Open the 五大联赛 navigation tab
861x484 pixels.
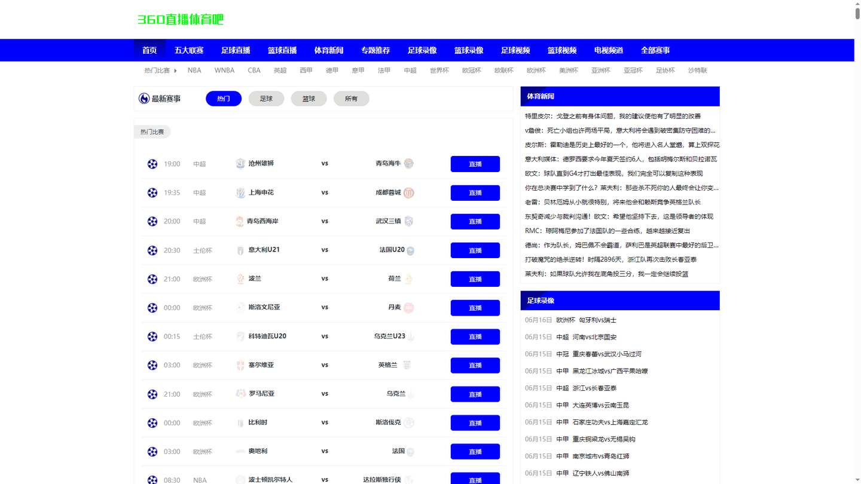click(x=189, y=50)
